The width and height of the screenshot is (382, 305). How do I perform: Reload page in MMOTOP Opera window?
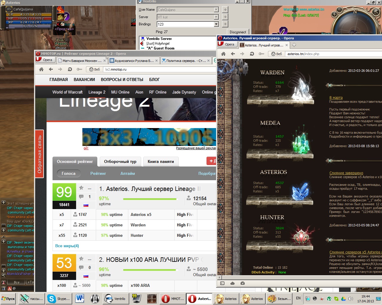point(70,69)
